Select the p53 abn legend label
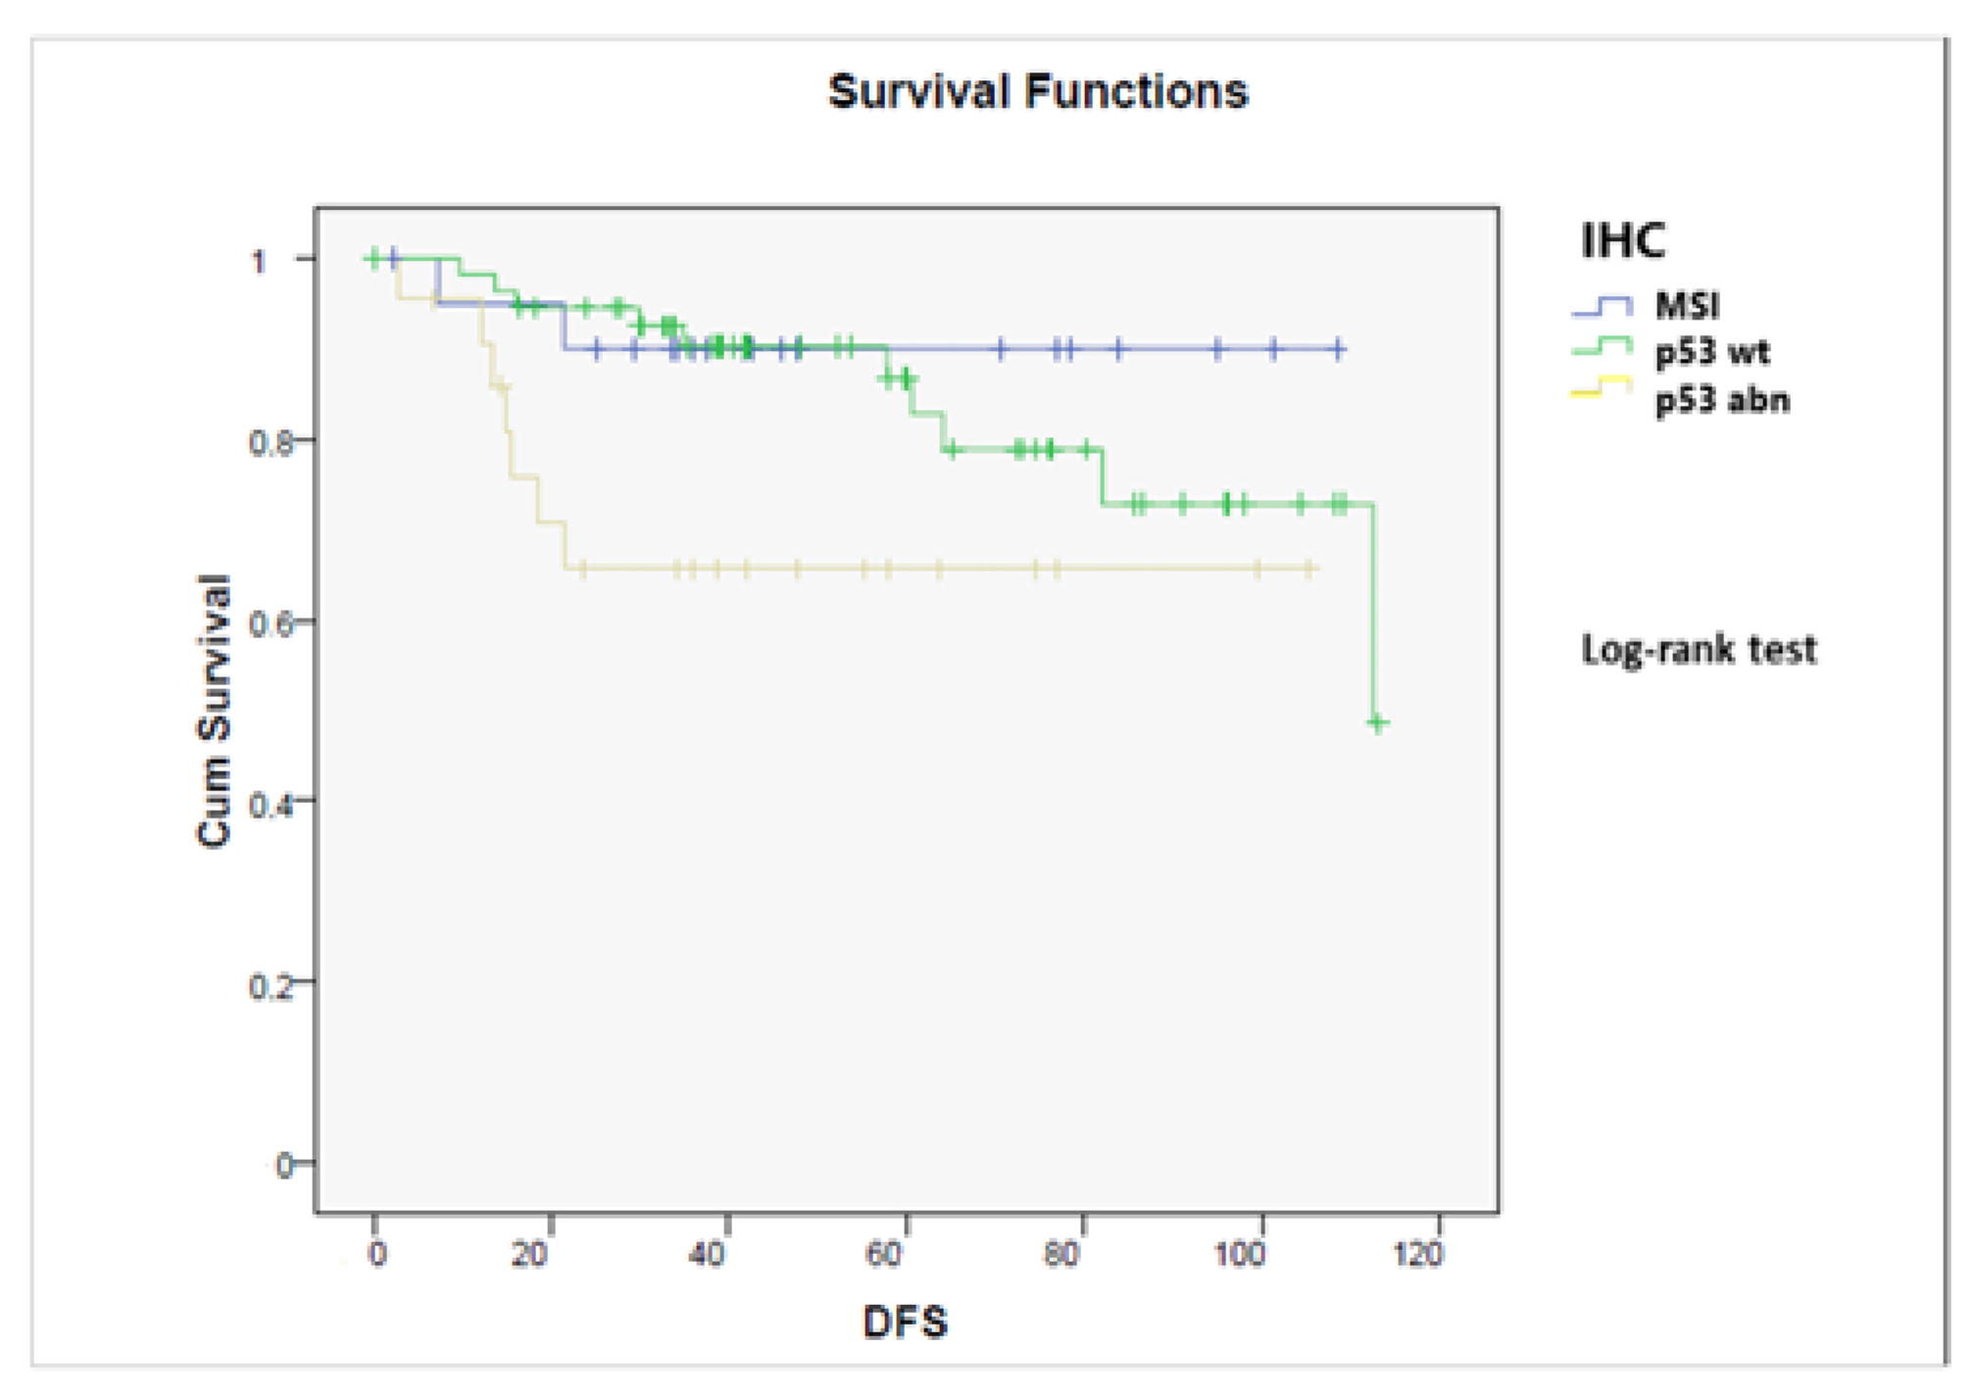Image resolution: width=1975 pixels, height=1398 pixels. pyautogui.click(x=1722, y=400)
